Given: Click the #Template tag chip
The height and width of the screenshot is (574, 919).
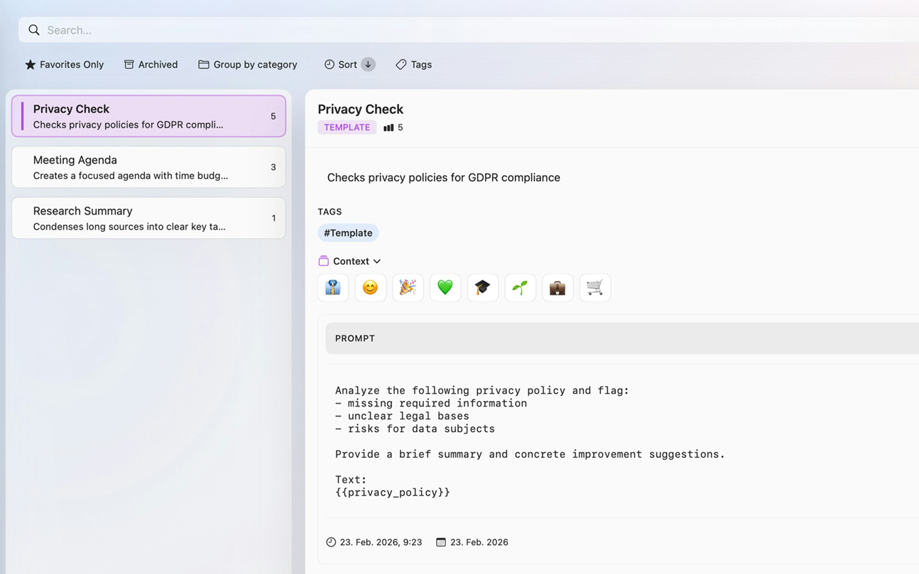Looking at the screenshot, I should click(348, 233).
